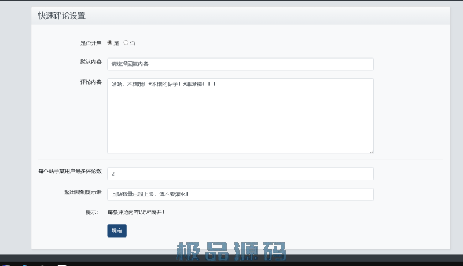Click the 极品源码 watermark logo
This screenshot has height=266, width=463.
(231, 252)
